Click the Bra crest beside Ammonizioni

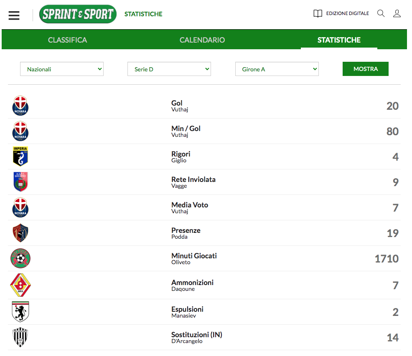click(x=20, y=285)
